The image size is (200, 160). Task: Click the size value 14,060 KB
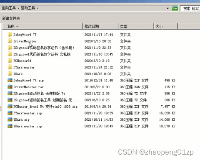167,120
